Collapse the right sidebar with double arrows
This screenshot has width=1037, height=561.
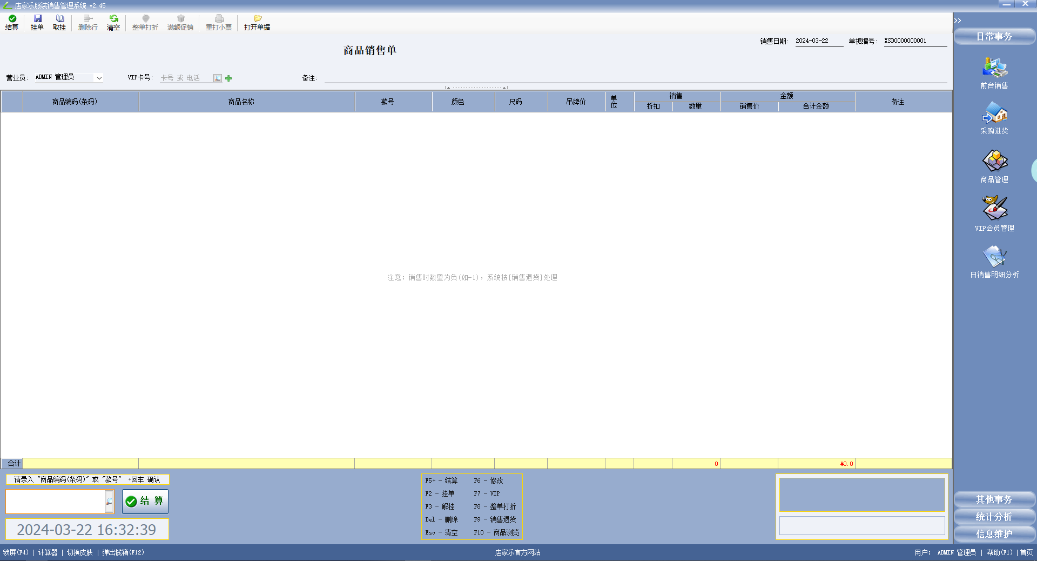pos(958,21)
